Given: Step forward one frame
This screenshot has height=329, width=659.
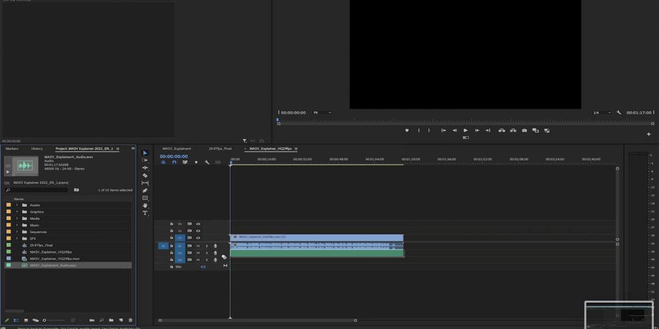Looking at the screenshot, I should pos(477,131).
